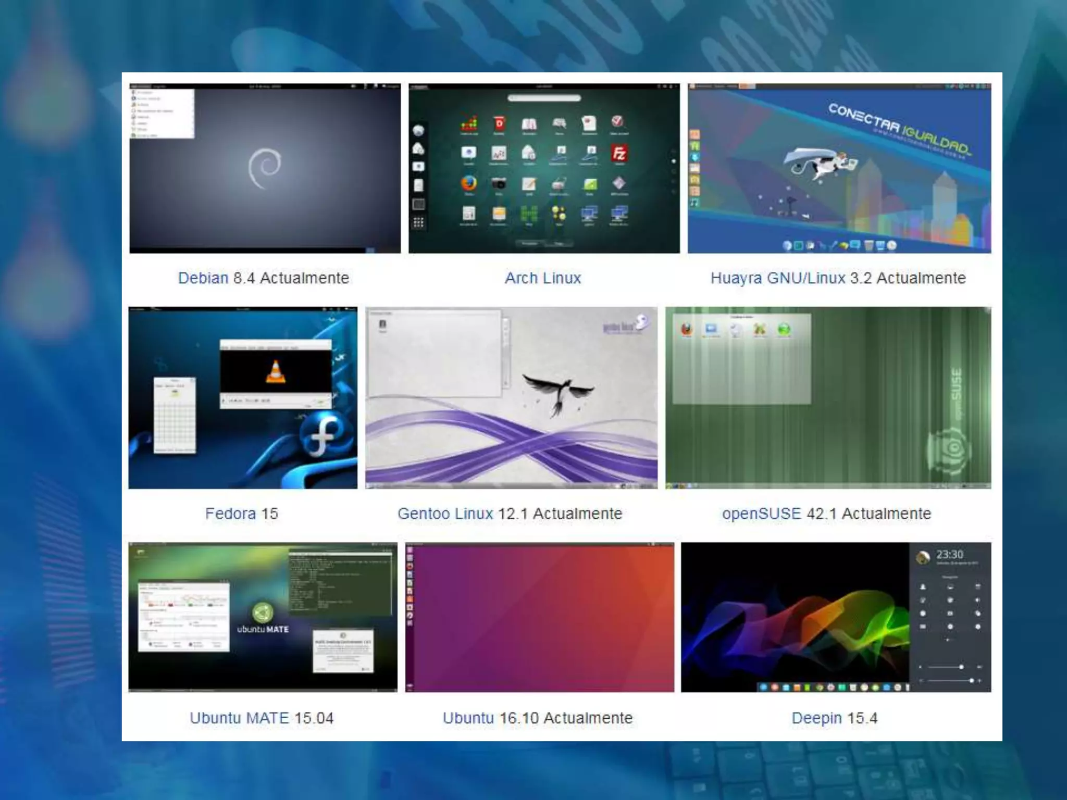Follow the Gentoo Linux link
Image resolution: width=1067 pixels, height=800 pixels.
[x=445, y=514]
